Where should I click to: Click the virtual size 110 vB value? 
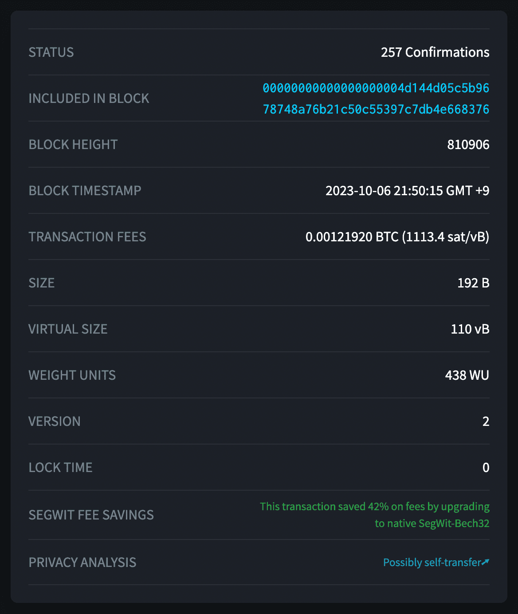point(470,329)
